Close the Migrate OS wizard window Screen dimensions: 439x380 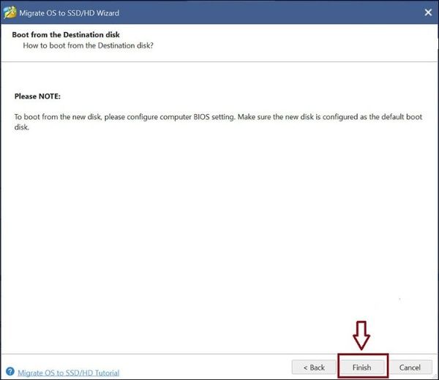427,12
